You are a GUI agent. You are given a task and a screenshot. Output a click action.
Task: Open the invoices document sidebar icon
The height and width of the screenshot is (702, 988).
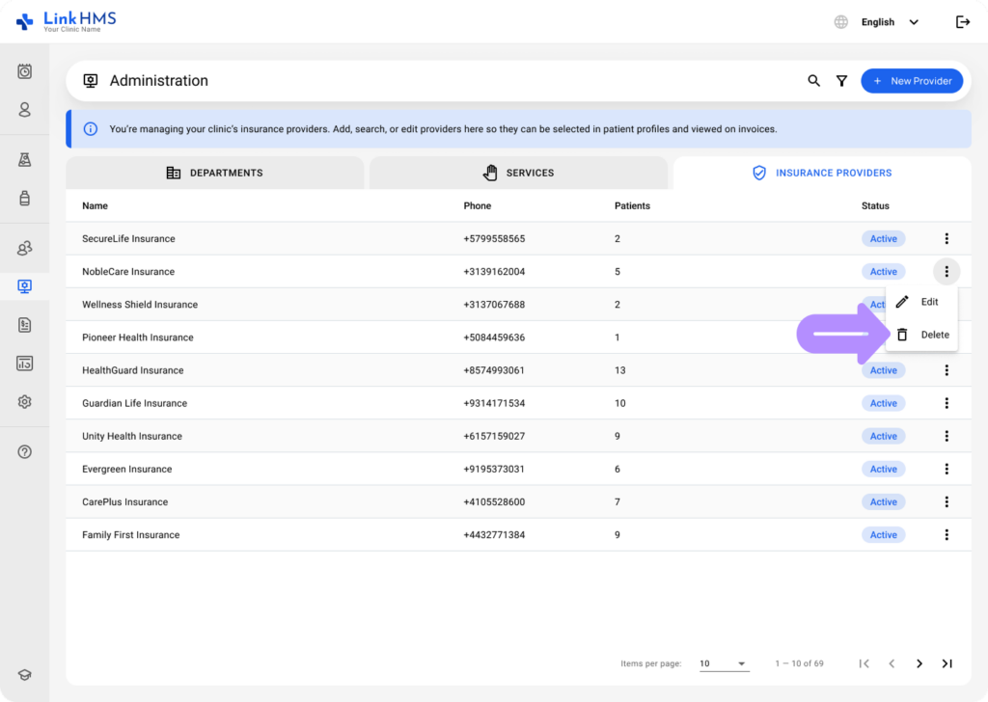(24, 325)
